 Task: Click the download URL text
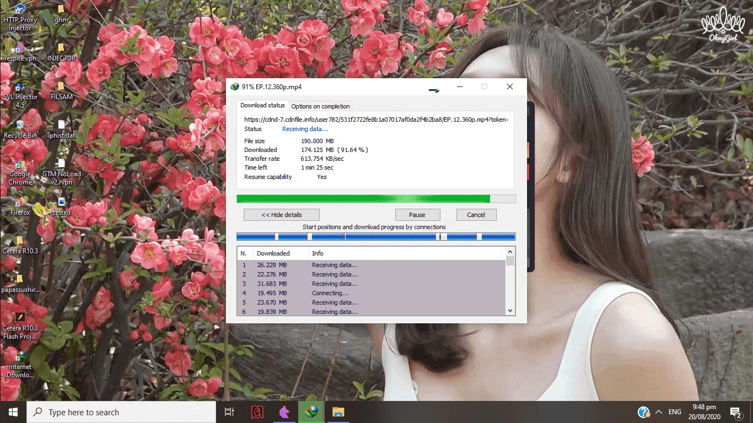376,119
